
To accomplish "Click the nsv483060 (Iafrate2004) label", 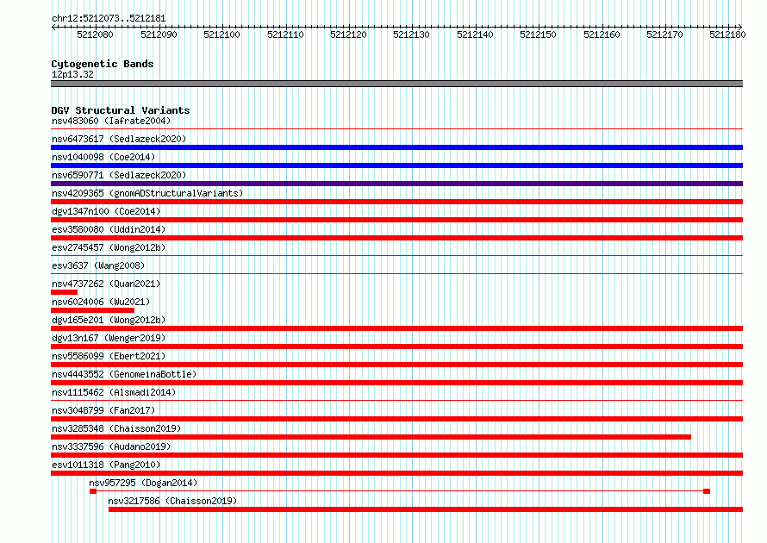I will pos(111,121).
